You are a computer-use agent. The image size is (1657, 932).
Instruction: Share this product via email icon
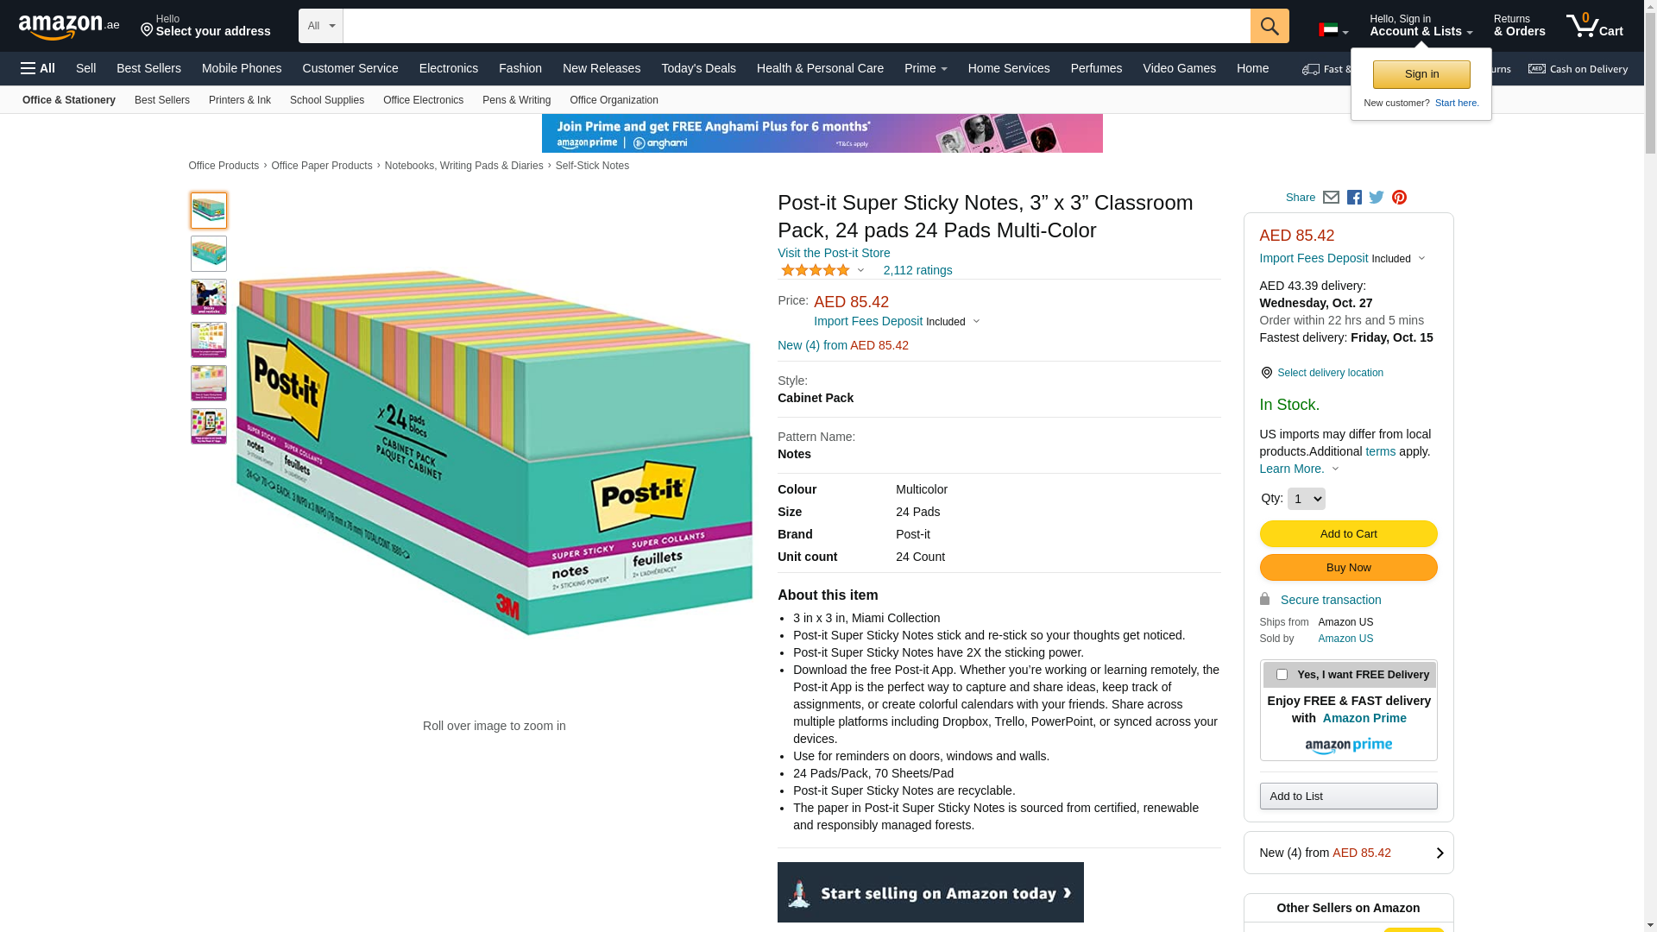coord(1331,198)
